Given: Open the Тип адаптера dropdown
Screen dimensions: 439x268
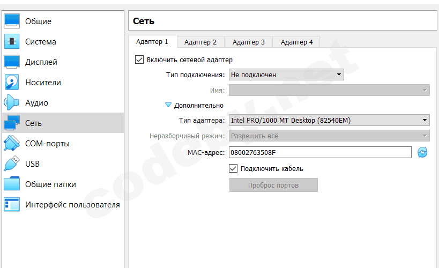Looking at the screenshot, I should tap(329, 121).
